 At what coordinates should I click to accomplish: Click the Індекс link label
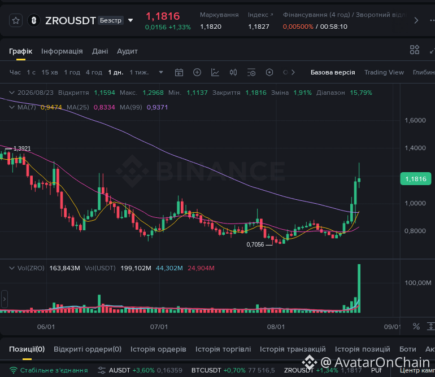click(x=260, y=15)
